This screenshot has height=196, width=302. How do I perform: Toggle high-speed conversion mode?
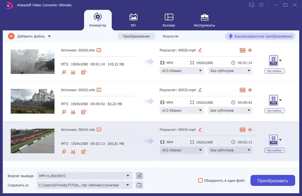(x=260, y=36)
